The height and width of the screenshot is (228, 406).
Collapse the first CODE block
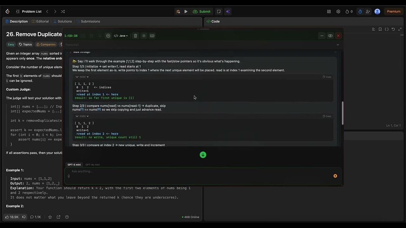82,77
